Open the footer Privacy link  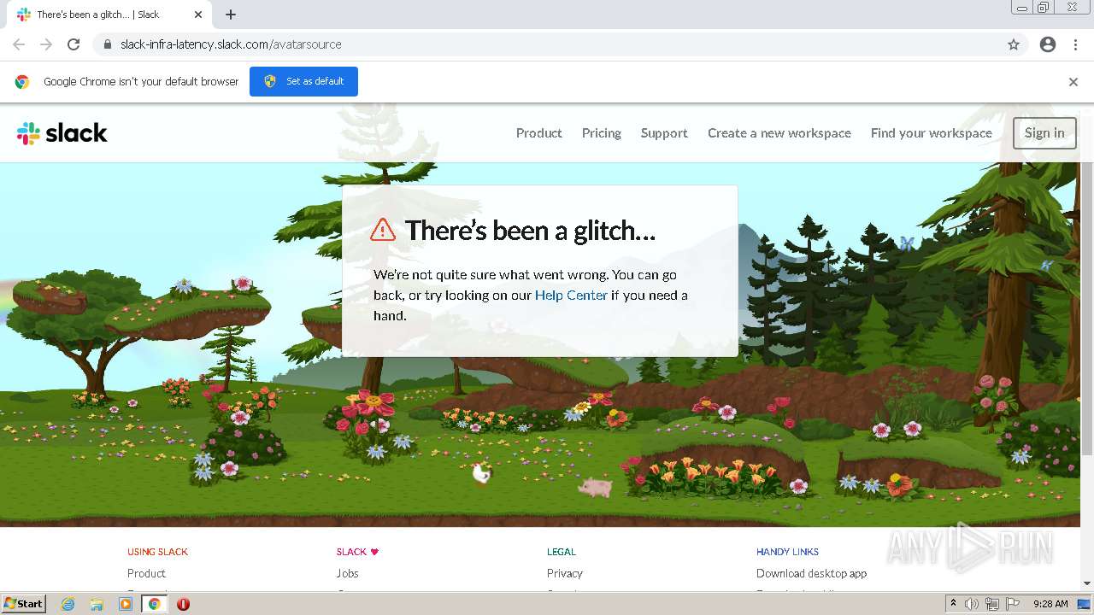pyautogui.click(x=564, y=573)
